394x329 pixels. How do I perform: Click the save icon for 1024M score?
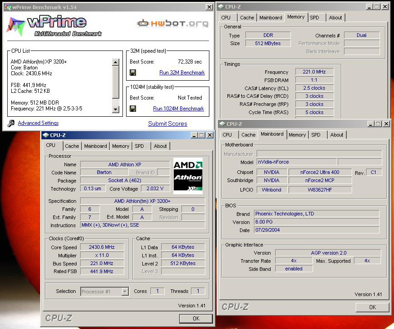point(133,109)
